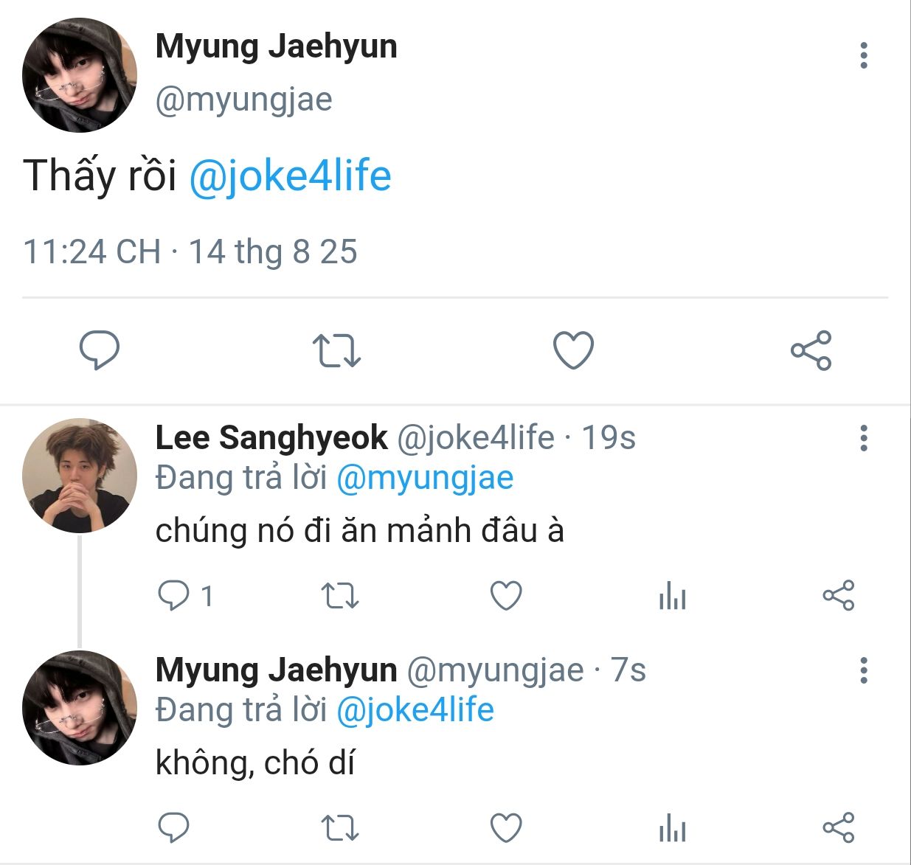Screen dimensions: 911x865
Task: Retweet the main 'Thấy rồi' tweet
Action: tap(336, 350)
